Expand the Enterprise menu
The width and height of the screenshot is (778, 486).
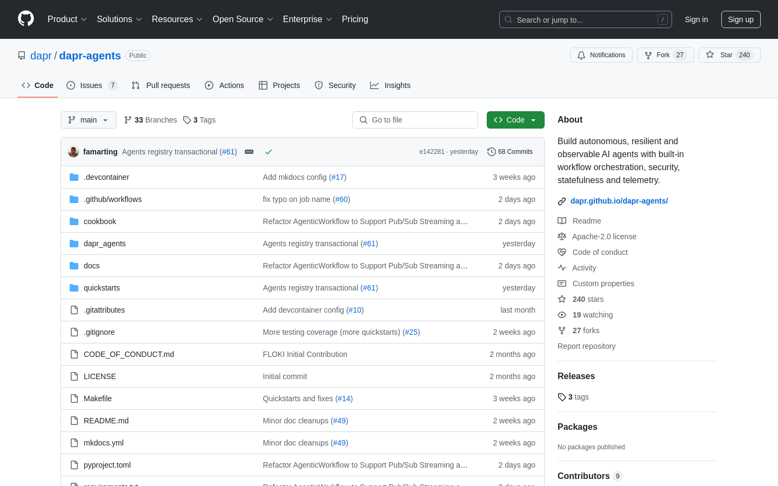307,19
